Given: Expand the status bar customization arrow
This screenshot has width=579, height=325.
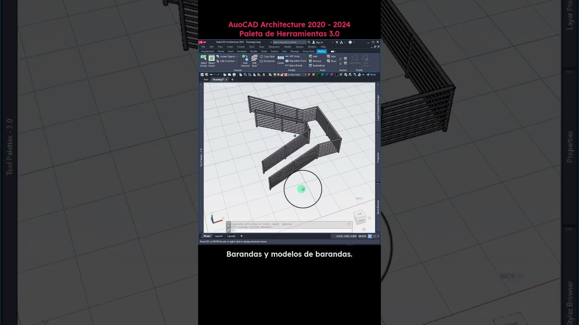Looking at the screenshot, I should tap(378, 236).
